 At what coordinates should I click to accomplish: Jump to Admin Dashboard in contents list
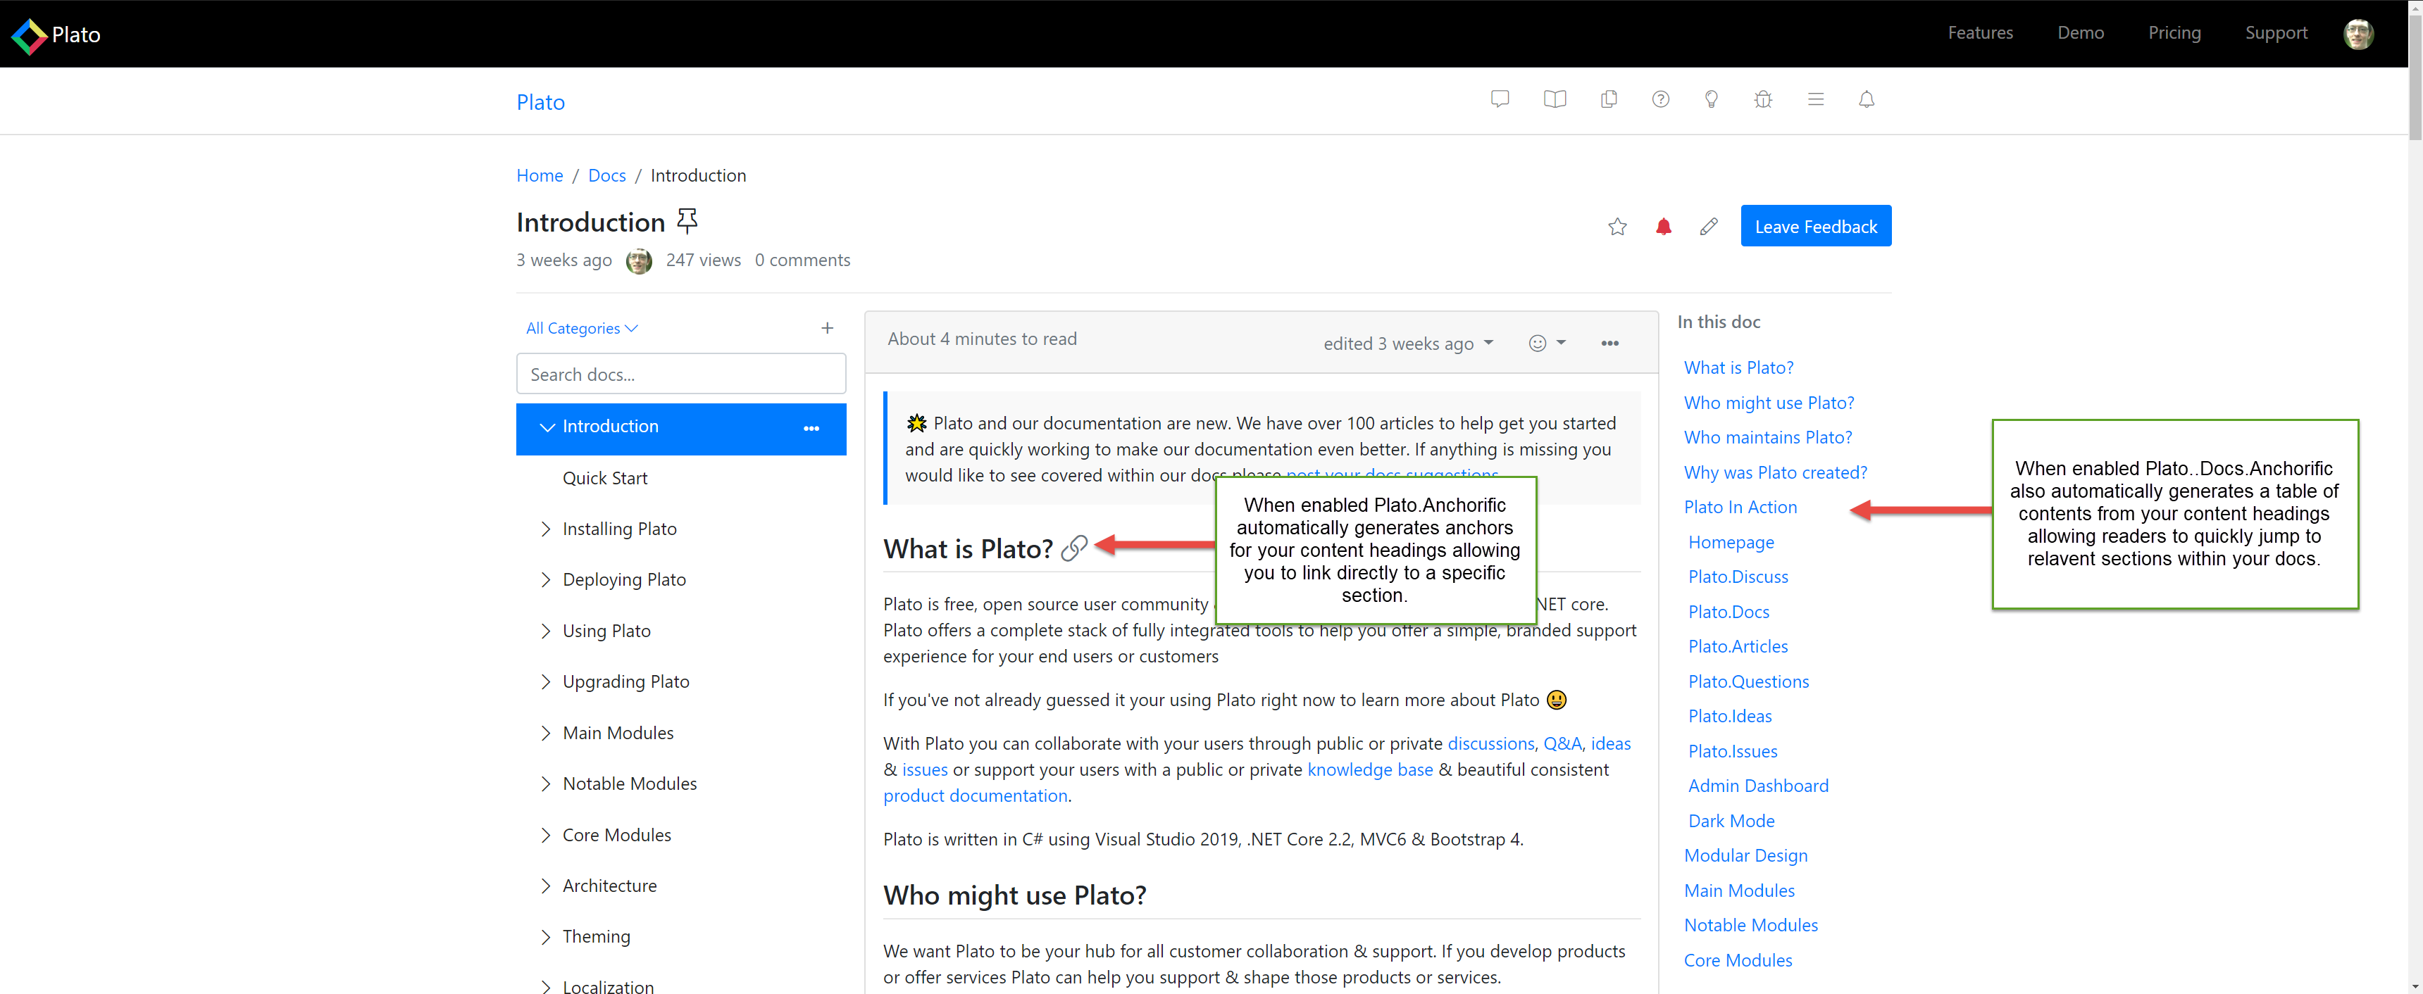pos(1758,786)
